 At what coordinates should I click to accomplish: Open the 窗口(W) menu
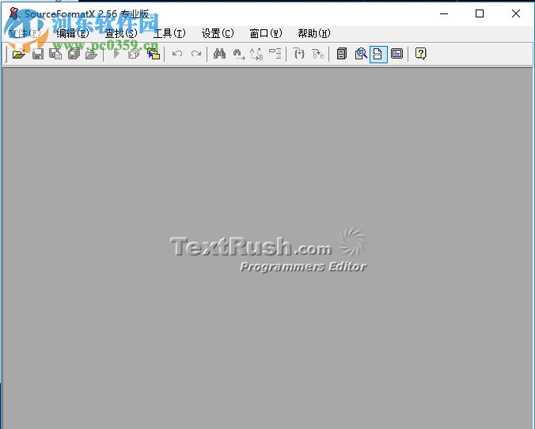point(266,33)
